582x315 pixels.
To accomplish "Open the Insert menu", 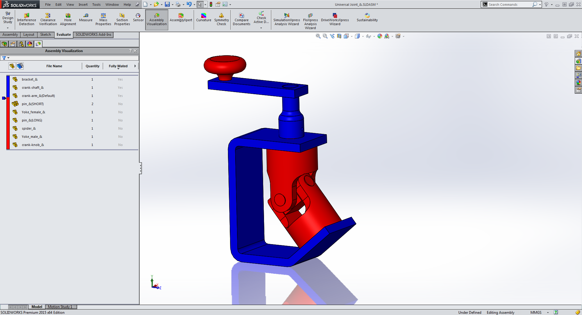I will click(x=83, y=5).
